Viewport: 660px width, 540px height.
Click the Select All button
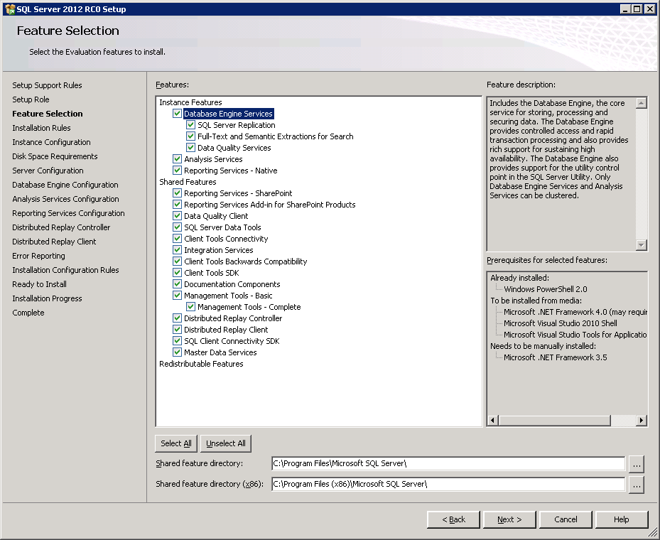point(175,443)
